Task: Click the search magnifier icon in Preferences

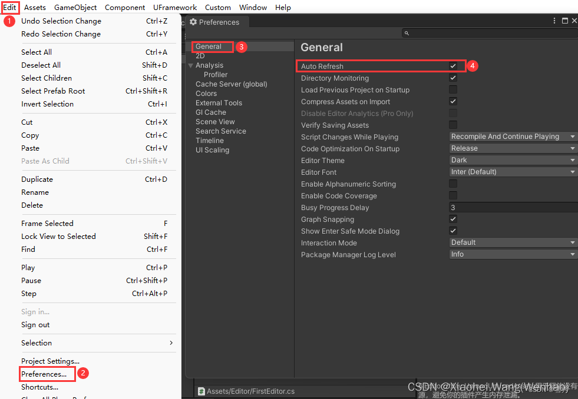Action: click(407, 33)
